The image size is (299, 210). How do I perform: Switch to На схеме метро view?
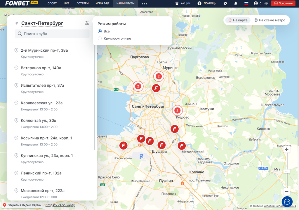[x=270, y=20]
